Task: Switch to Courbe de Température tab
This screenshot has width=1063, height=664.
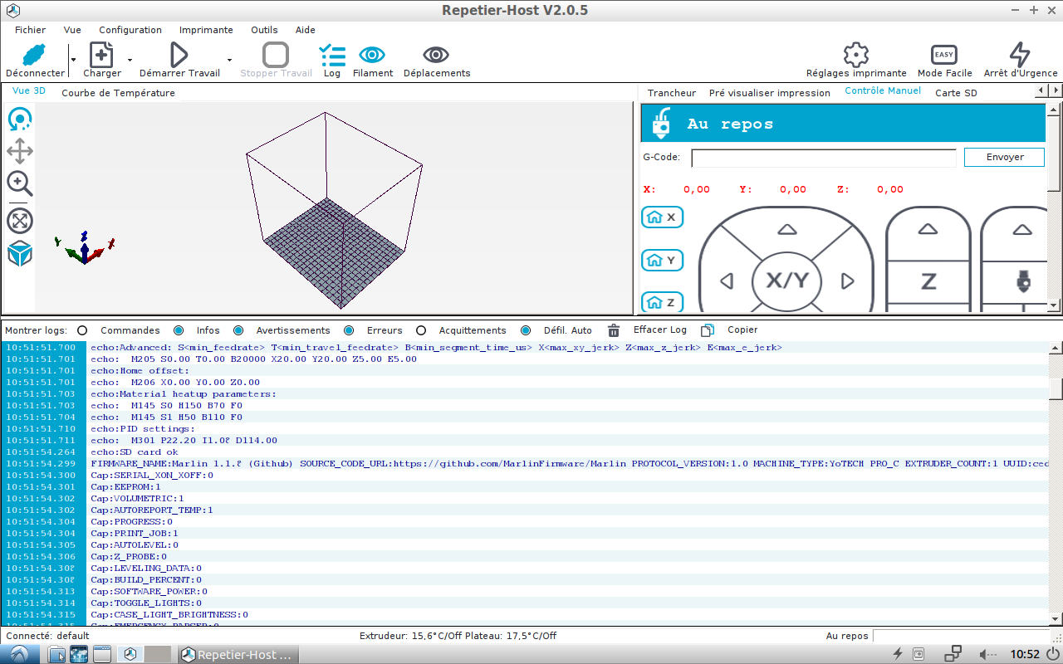Action: [x=118, y=93]
